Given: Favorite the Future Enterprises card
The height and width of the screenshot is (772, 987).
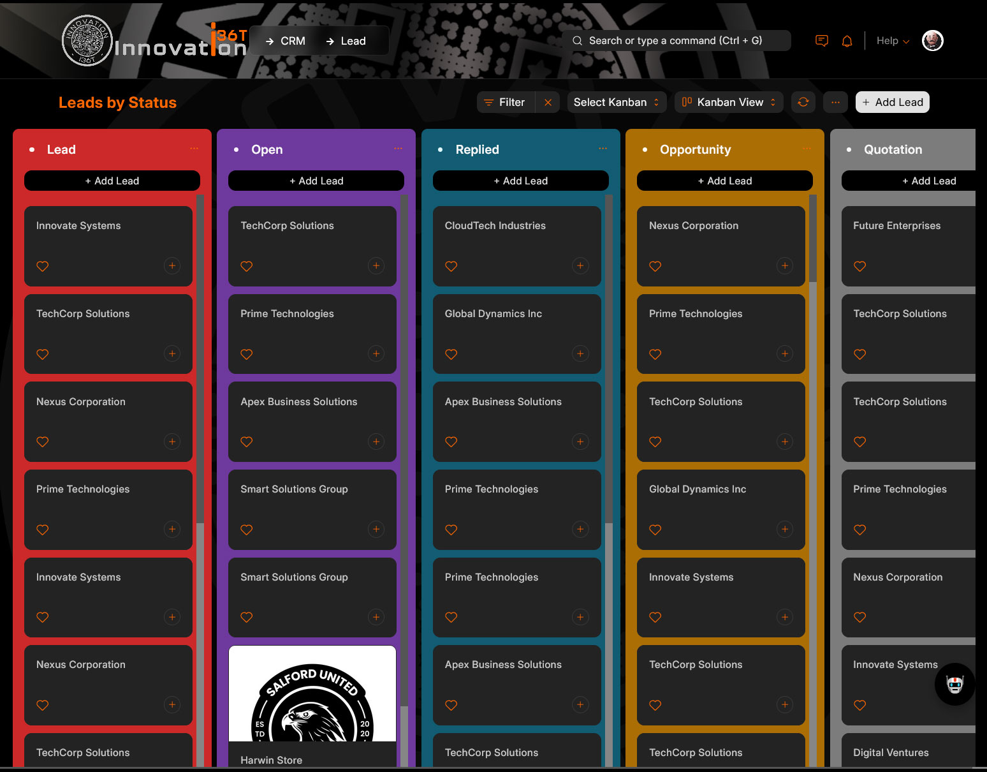Looking at the screenshot, I should click(859, 266).
